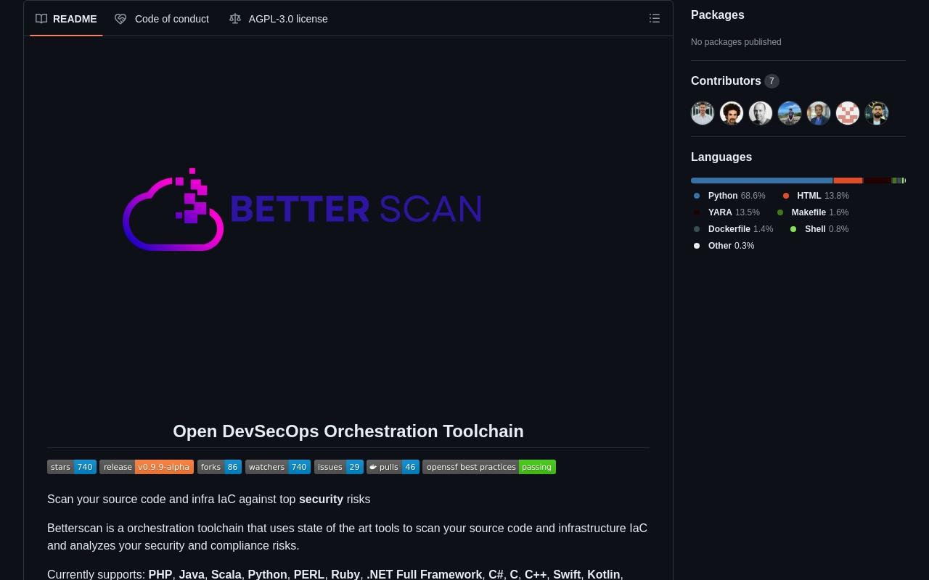Screen dimensions: 929x580
Task: Click the bold 'Kotlin' in supported languages
Action: [604, 574]
